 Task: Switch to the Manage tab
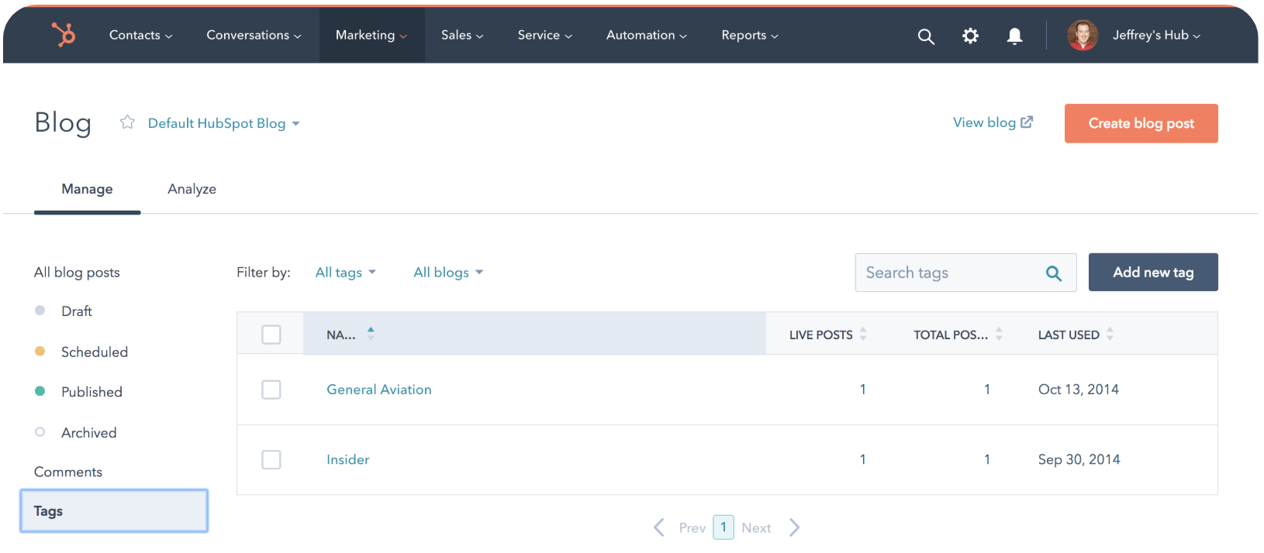click(x=87, y=189)
